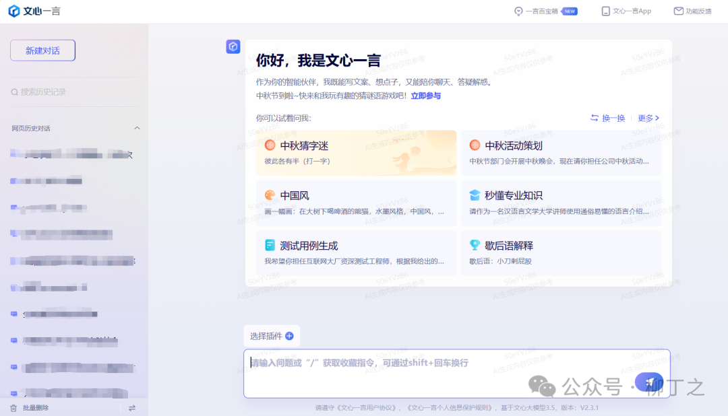Click the trash icon beside 批量删除
The height and width of the screenshot is (416, 728).
(13, 408)
